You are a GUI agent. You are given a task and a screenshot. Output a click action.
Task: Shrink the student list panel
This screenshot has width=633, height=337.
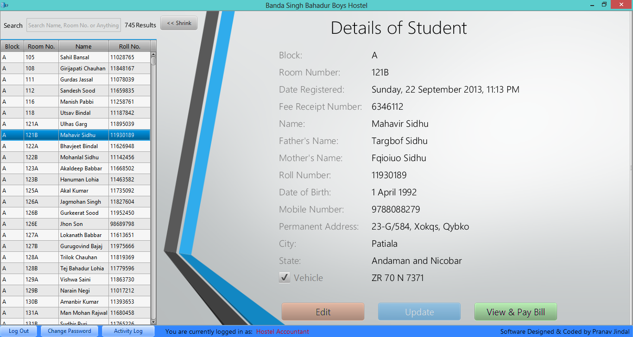tap(179, 23)
